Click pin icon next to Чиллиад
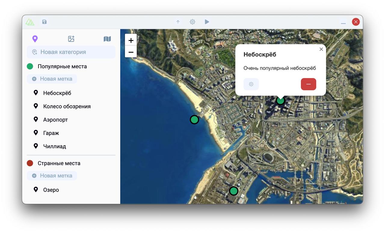The height and width of the screenshot is (233, 385). pos(36,146)
